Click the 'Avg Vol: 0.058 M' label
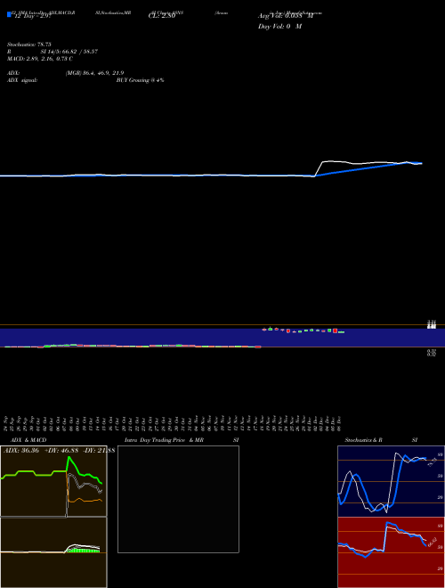The image size is (445, 588). pos(286,16)
